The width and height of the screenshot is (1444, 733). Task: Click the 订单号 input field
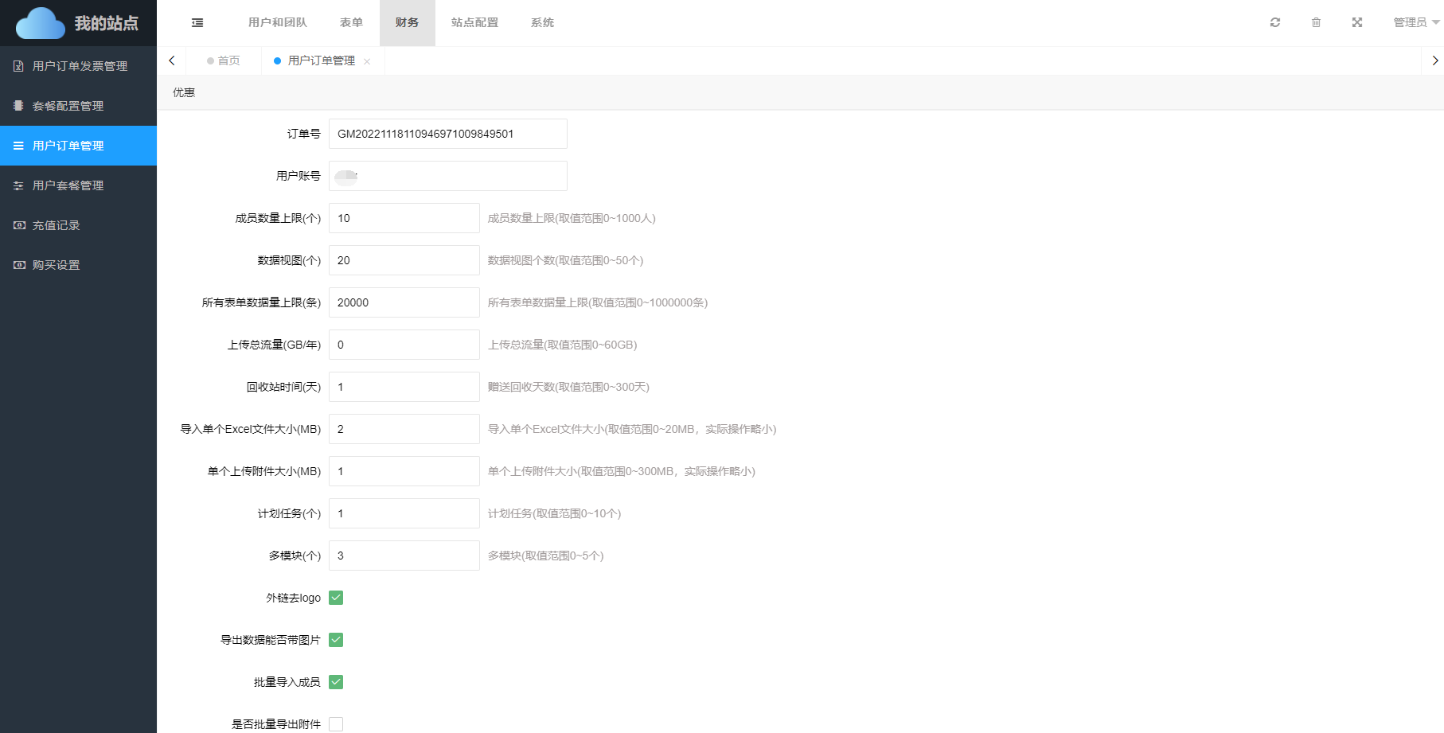point(447,134)
